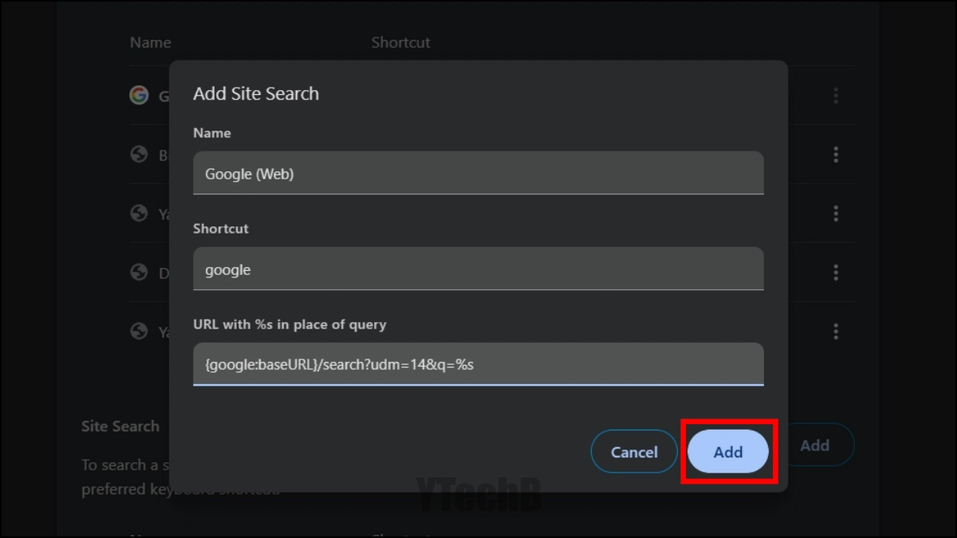Image resolution: width=957 pixels, height=538 pixels.
Task: Click the URL with %s in place of query label
Action: click(x=289, y=324)
